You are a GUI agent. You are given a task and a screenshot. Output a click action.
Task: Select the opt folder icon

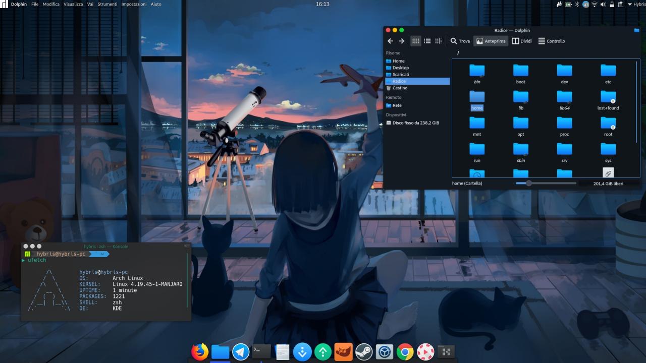click(x=521, y=123)
